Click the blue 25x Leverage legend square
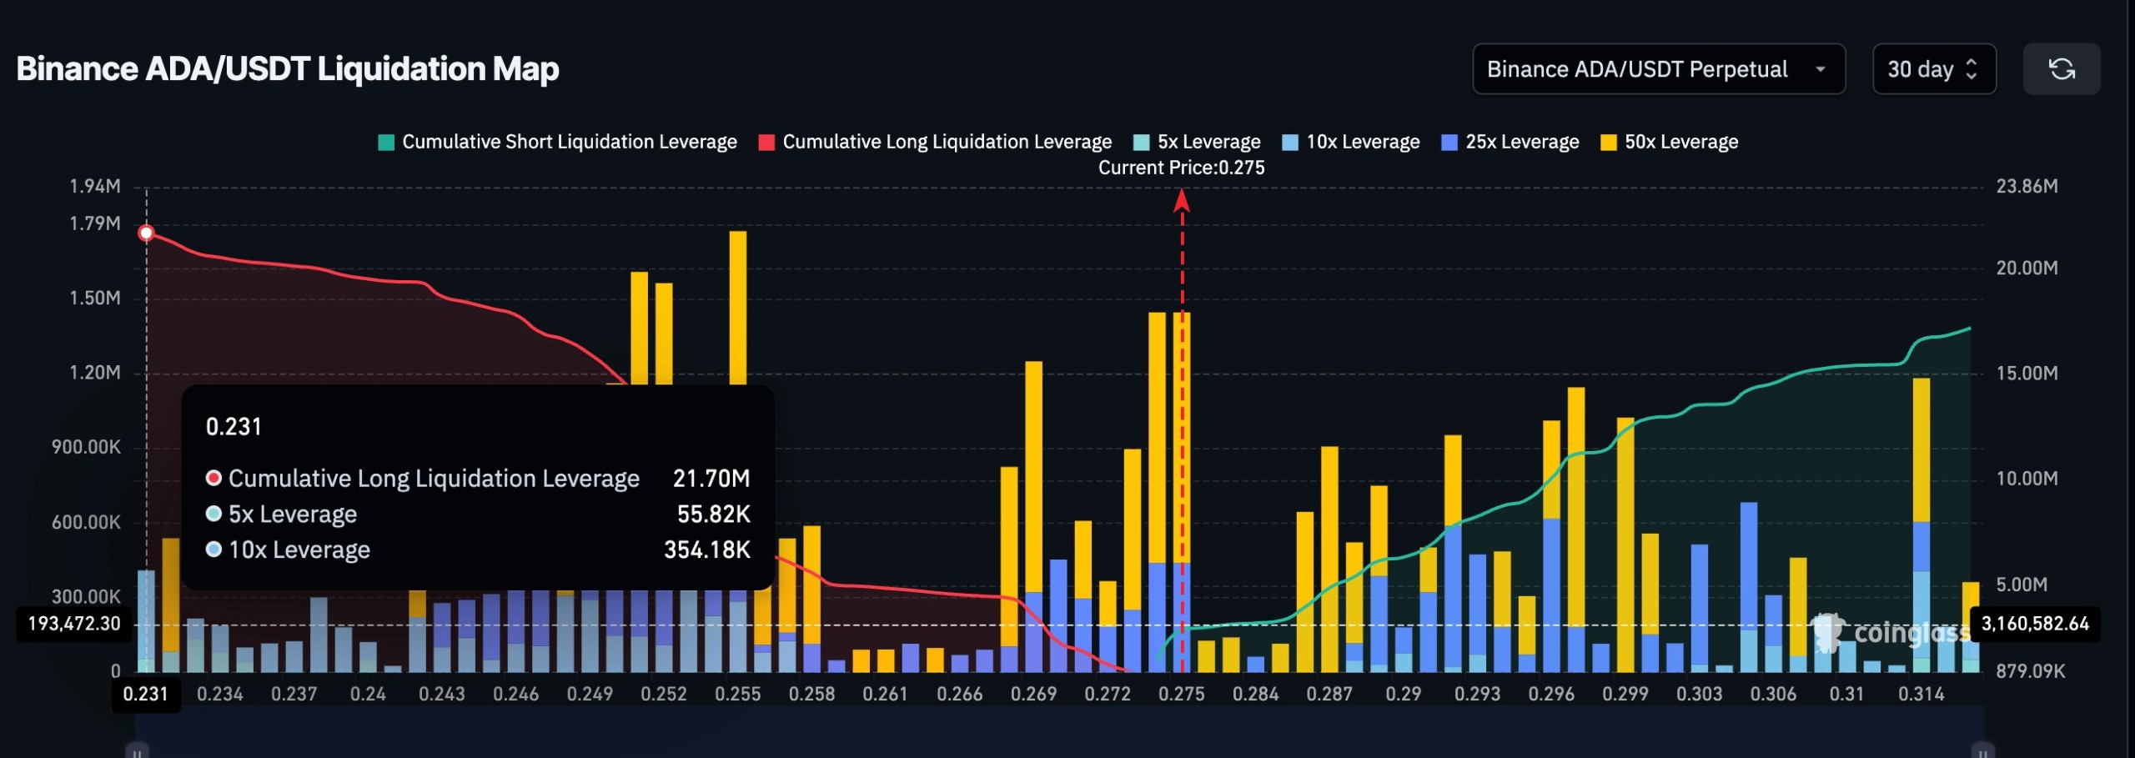Screen dimensions: 2135x758 pyautogui.click(x=1449, y=142)
